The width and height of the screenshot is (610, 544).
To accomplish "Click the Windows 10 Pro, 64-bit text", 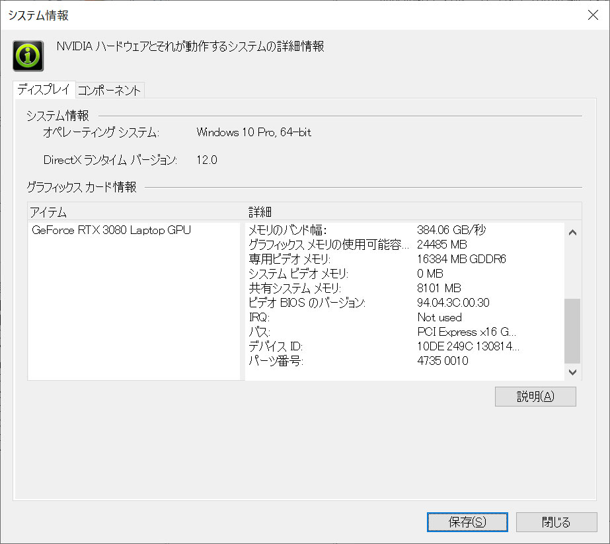I will [254, 132].
